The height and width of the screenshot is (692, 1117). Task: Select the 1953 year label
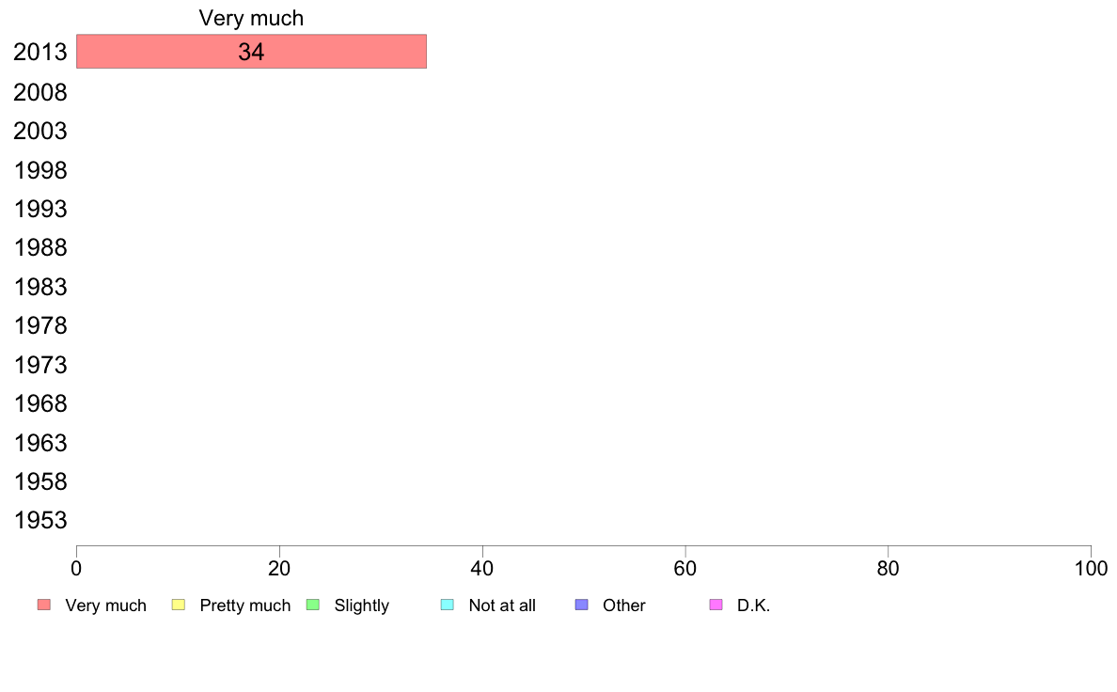(x=39, y=520)
